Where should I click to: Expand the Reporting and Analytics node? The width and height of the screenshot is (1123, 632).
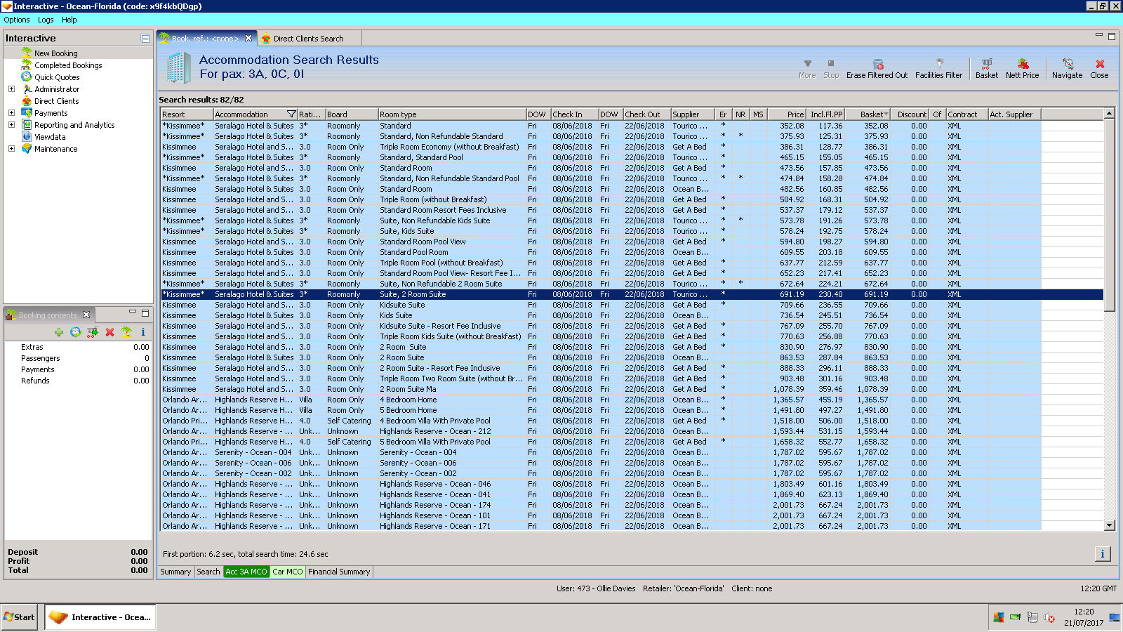point(11,125)
